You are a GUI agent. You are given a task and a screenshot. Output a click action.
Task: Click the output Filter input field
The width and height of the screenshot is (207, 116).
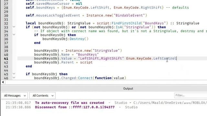pyautogui.click(x=191, y=95)
